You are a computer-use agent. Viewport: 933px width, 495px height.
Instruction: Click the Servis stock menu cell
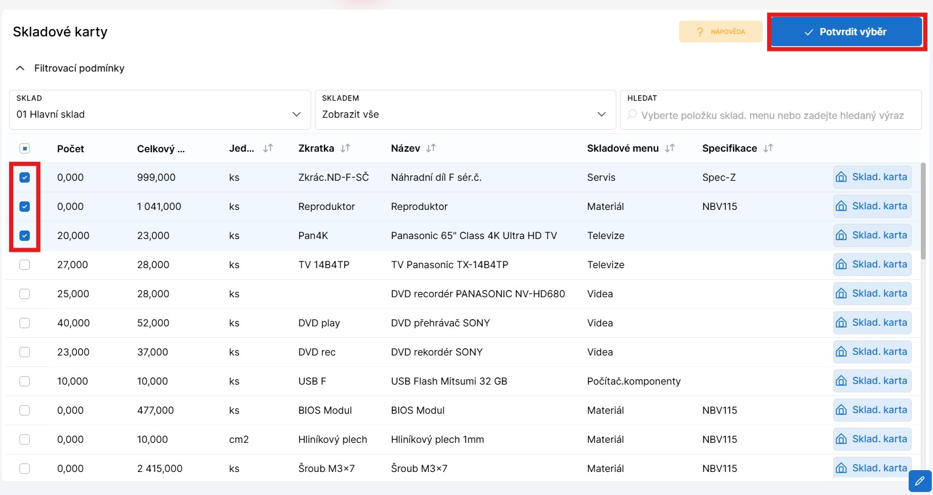point(601,177)
